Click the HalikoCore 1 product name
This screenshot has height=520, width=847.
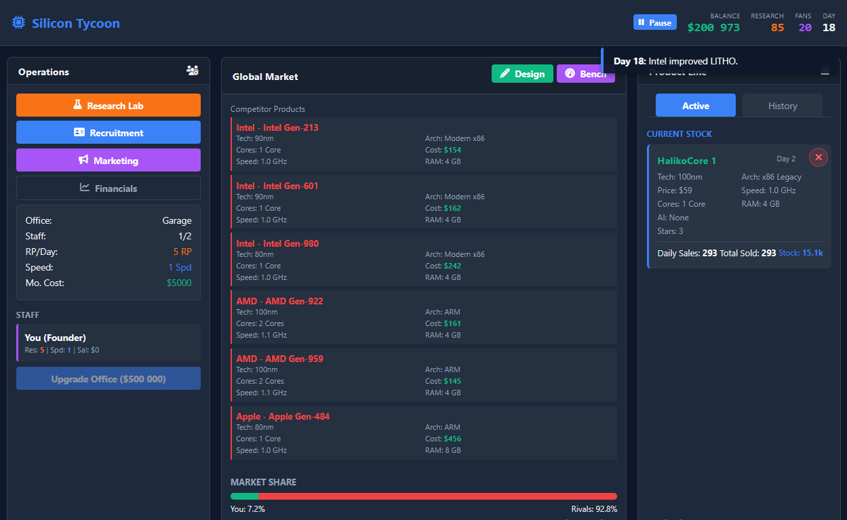(687, 161)
